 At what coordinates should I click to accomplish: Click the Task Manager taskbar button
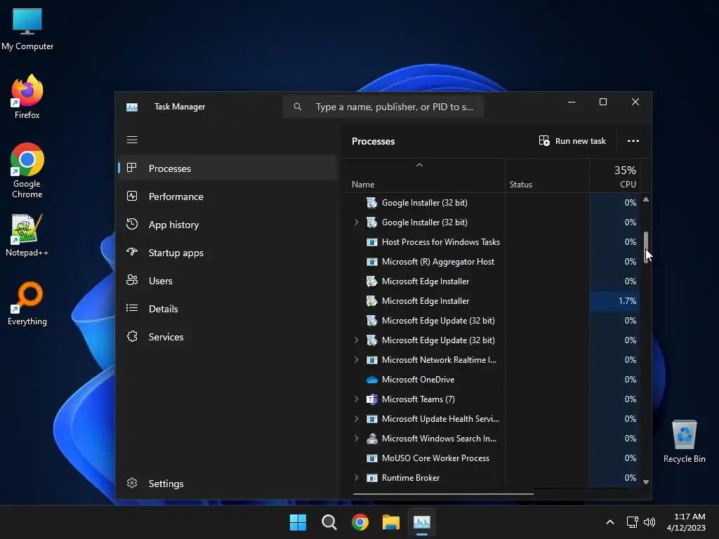click(422, 522)
